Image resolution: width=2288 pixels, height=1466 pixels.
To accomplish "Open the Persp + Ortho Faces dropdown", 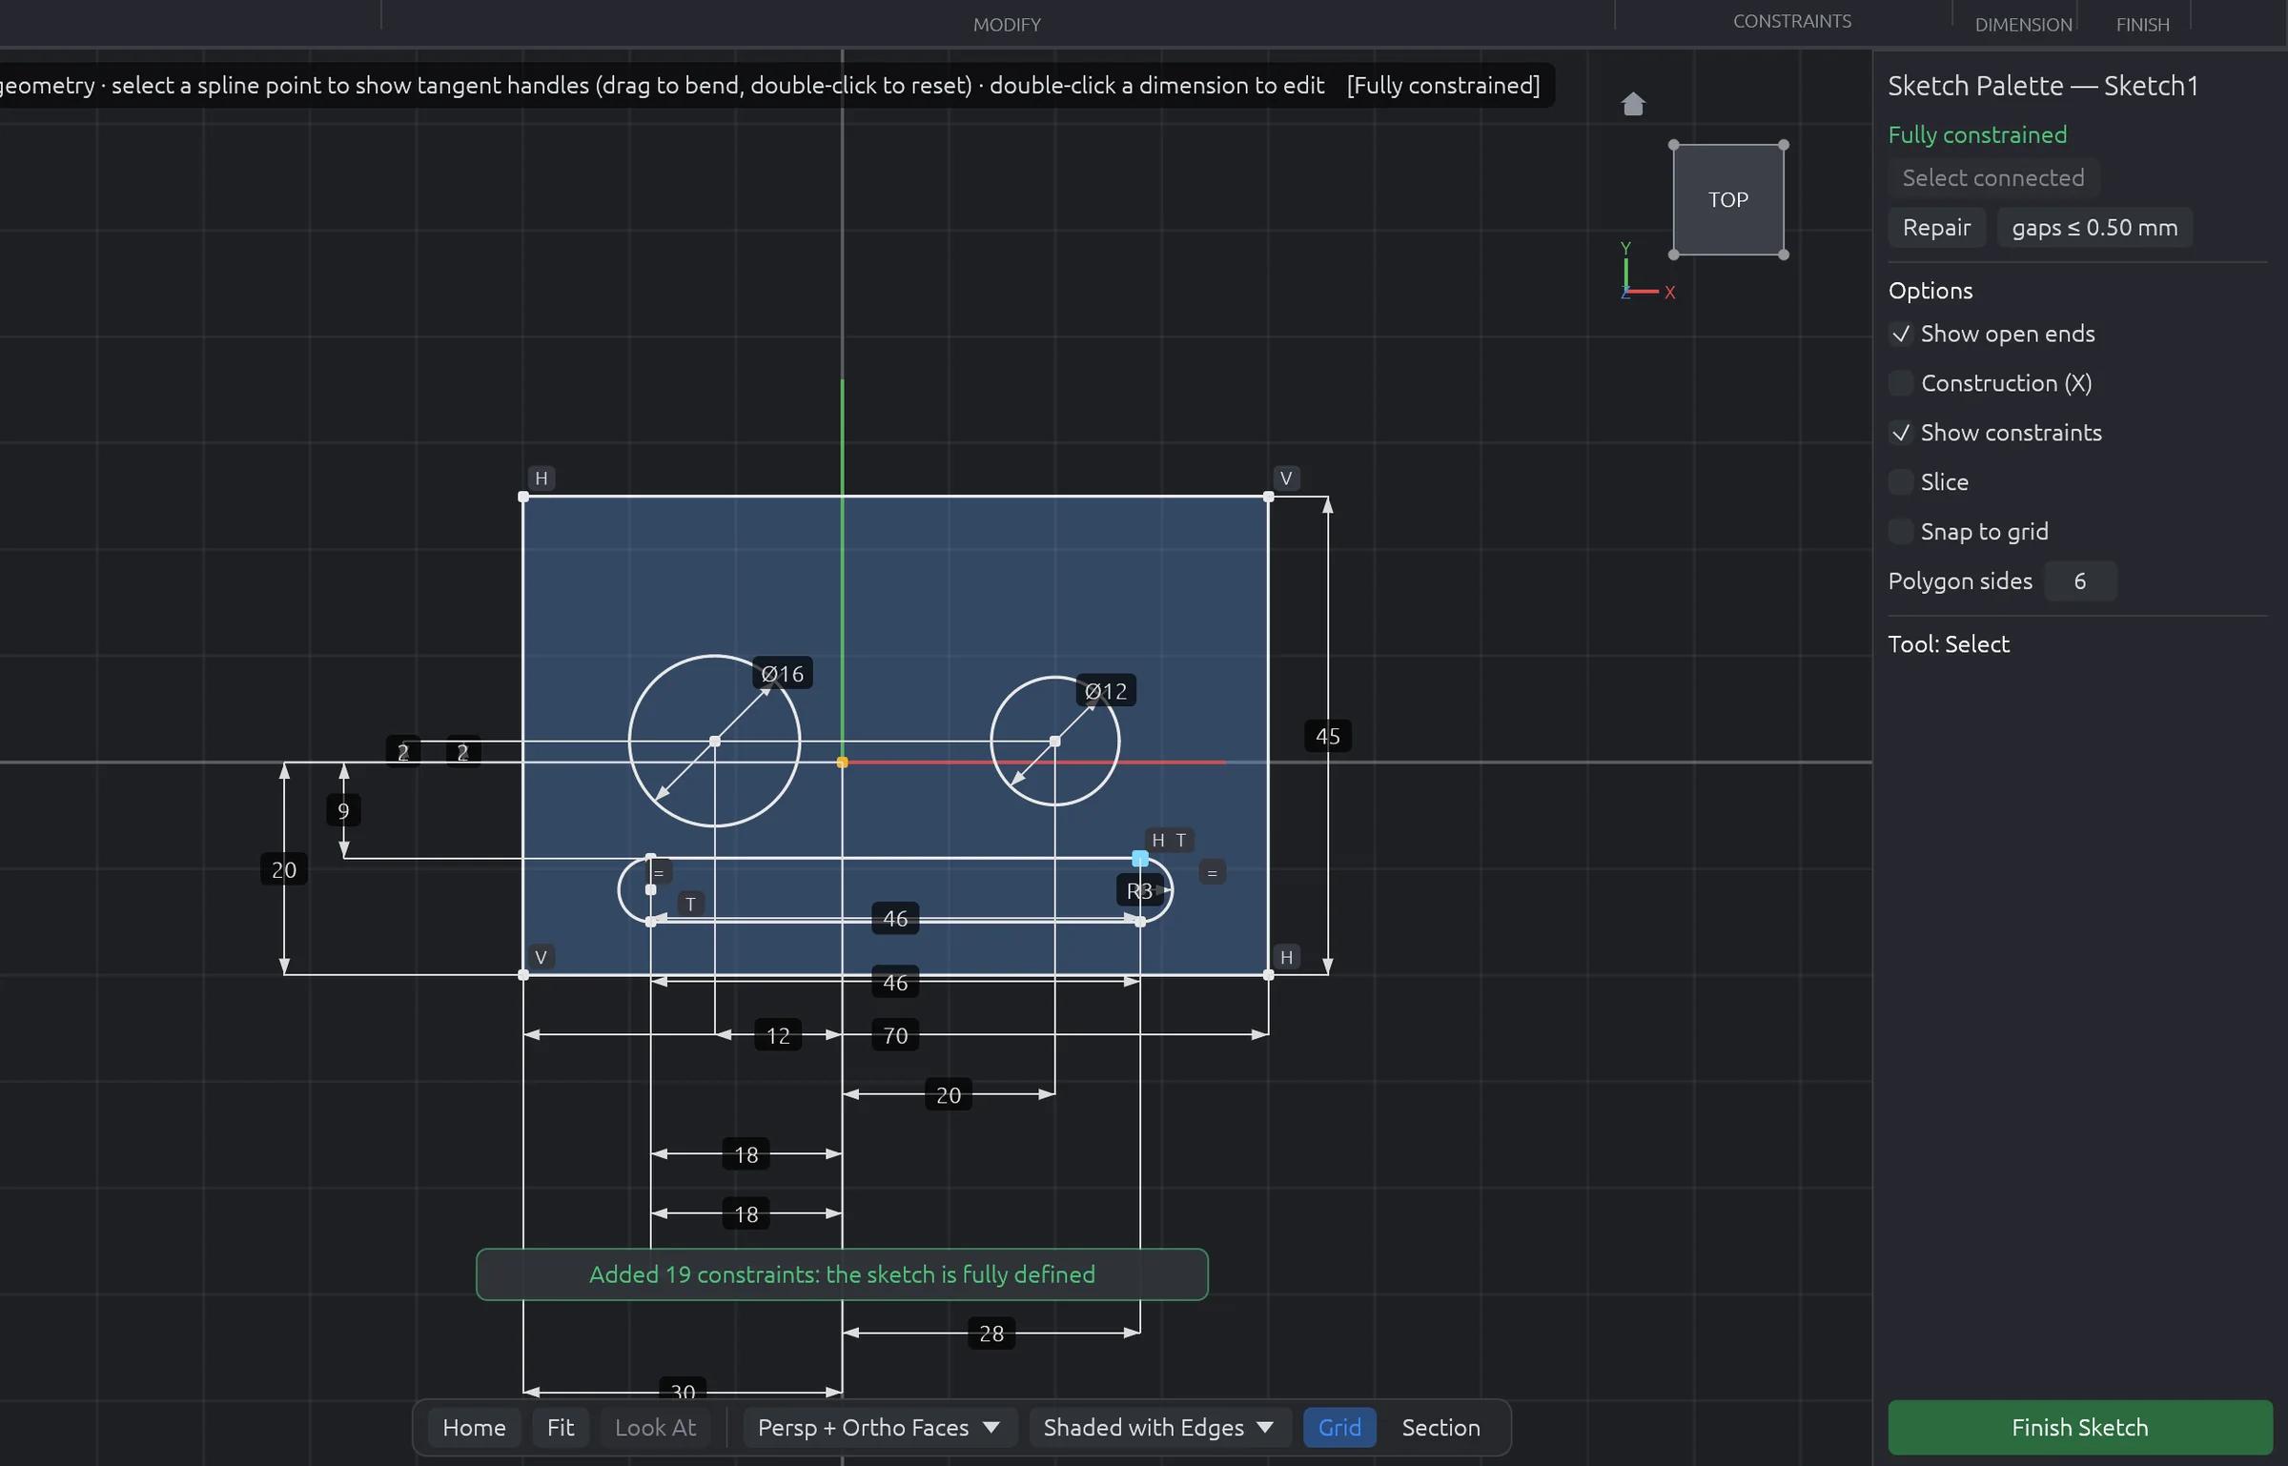I will 879,1427.
